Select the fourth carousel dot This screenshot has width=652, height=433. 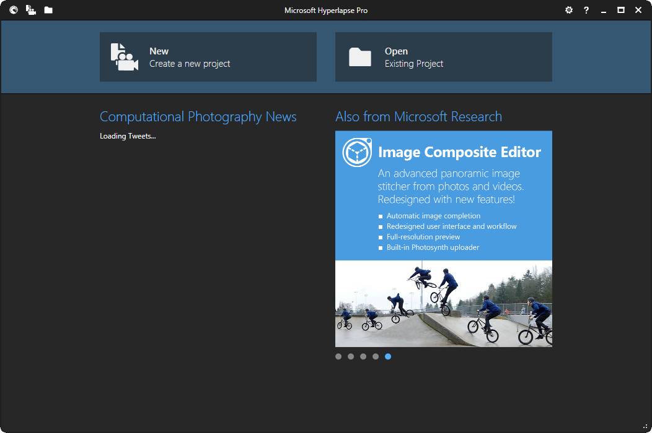click(376, 357)
